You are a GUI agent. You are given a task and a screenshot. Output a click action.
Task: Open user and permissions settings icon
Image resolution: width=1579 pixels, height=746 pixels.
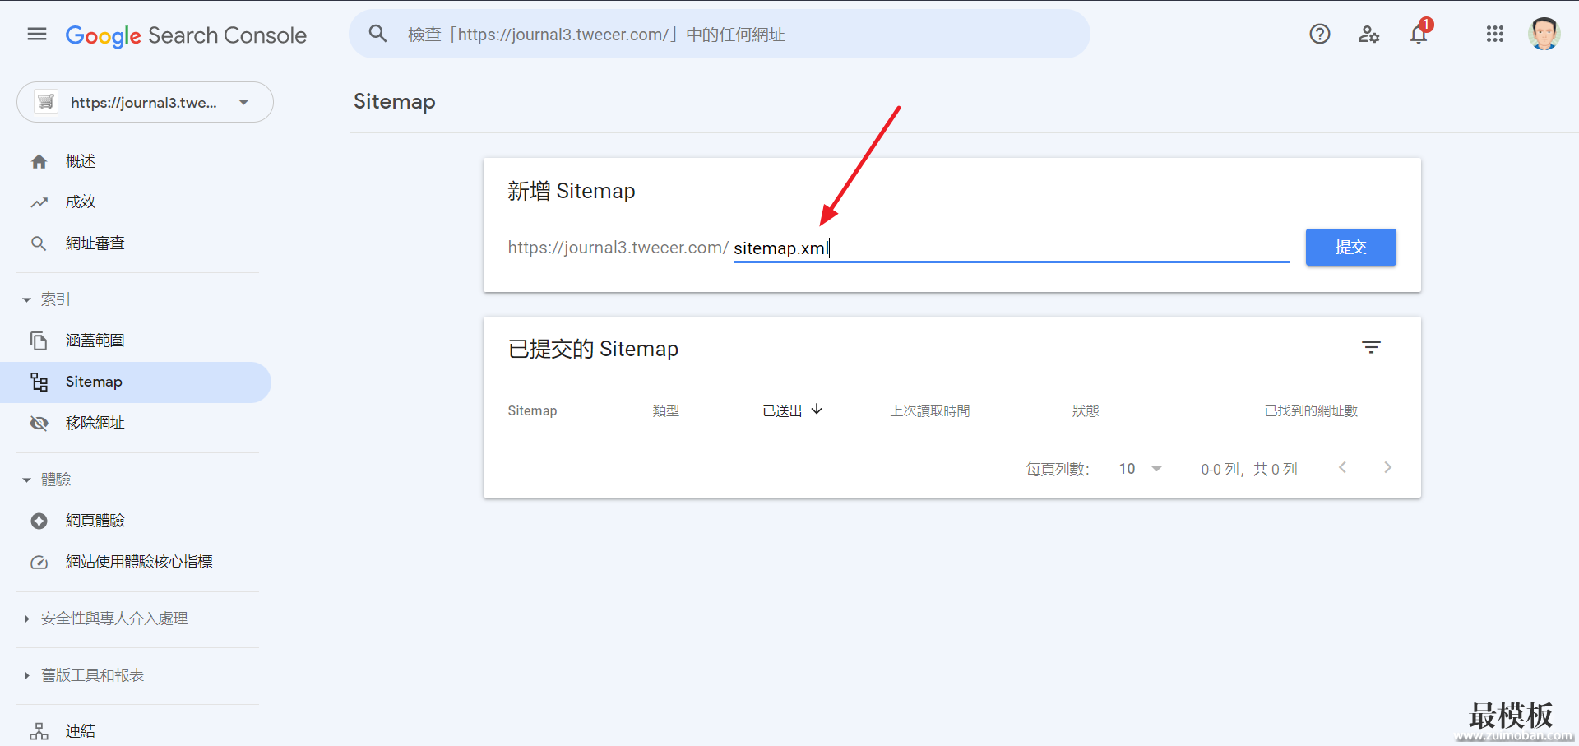click(x=1368, y=35)
